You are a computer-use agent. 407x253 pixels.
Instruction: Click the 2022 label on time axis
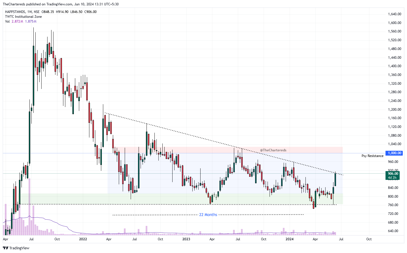point(83,239)
